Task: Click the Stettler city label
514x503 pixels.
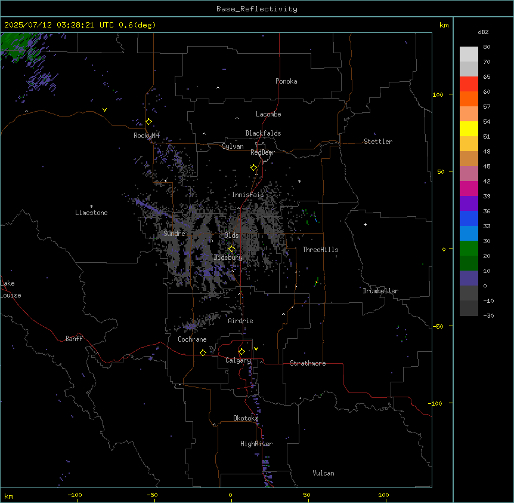Action: point(378,142)
